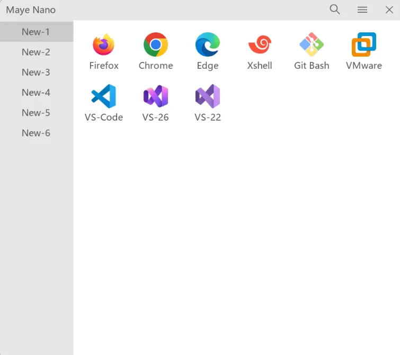Screen dimensions: 400x355
Task: Switch to the New-2 tab
Action: pyautogui.click(x=36, y=52)
